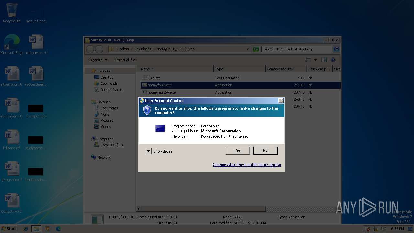Click the Explorer Forward navigation button

(x=99, y=49)
